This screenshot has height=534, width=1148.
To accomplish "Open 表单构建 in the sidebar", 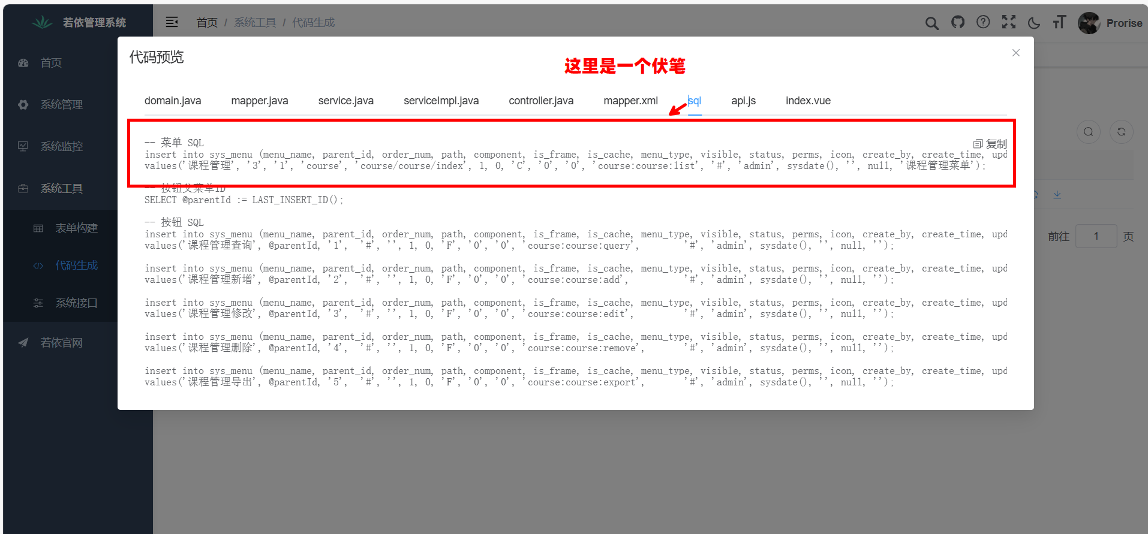I will pos(76,228).
